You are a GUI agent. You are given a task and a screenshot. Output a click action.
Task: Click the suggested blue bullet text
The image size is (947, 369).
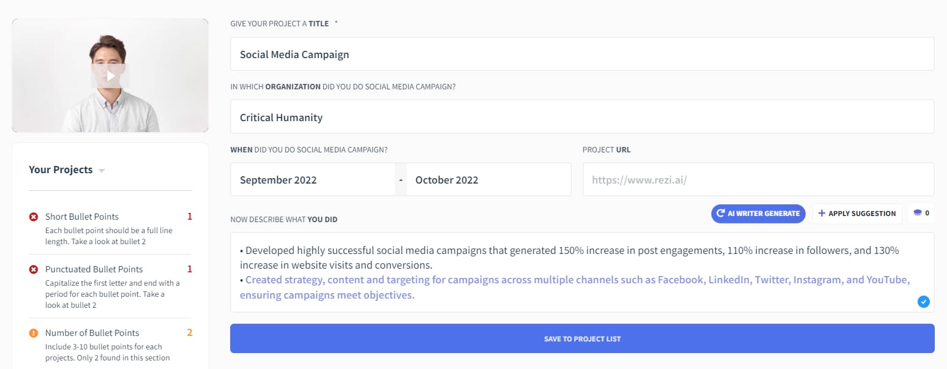575,280
